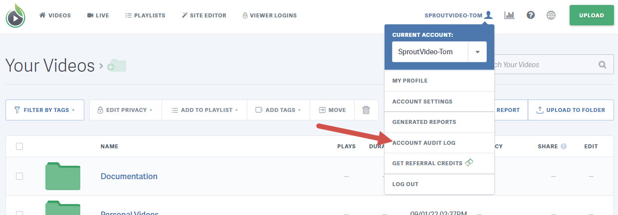Choose Log Out from menu
618x215 pixels.
pos(439,184)
